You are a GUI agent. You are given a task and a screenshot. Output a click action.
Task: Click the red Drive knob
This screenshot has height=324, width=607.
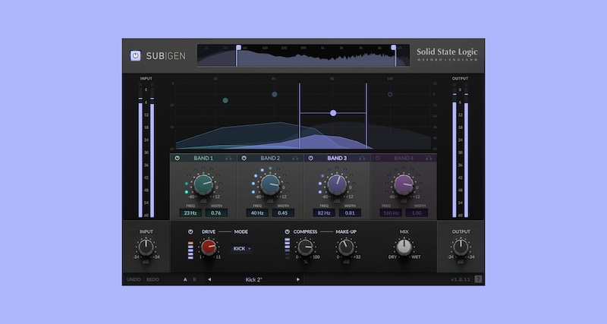point(209,247)
